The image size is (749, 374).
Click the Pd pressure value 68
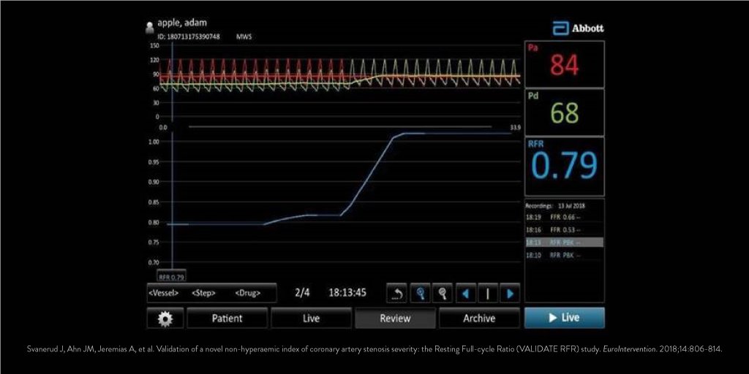pyautogui.click(x=564, y=113)
